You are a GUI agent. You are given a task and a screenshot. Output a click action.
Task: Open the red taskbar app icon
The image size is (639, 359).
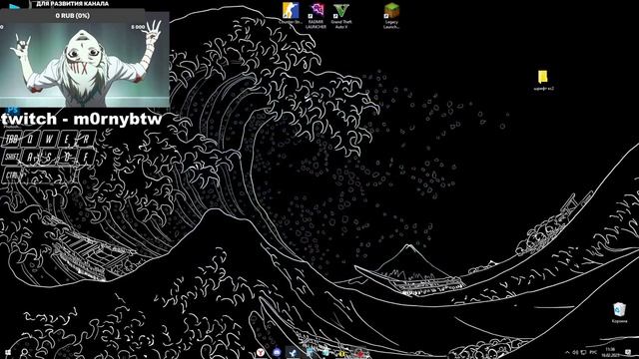[x=359, y=353]
